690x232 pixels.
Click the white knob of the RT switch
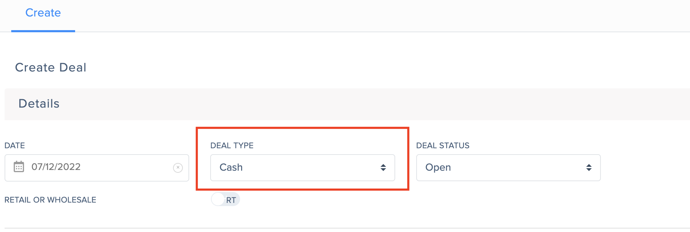point(218,199)
